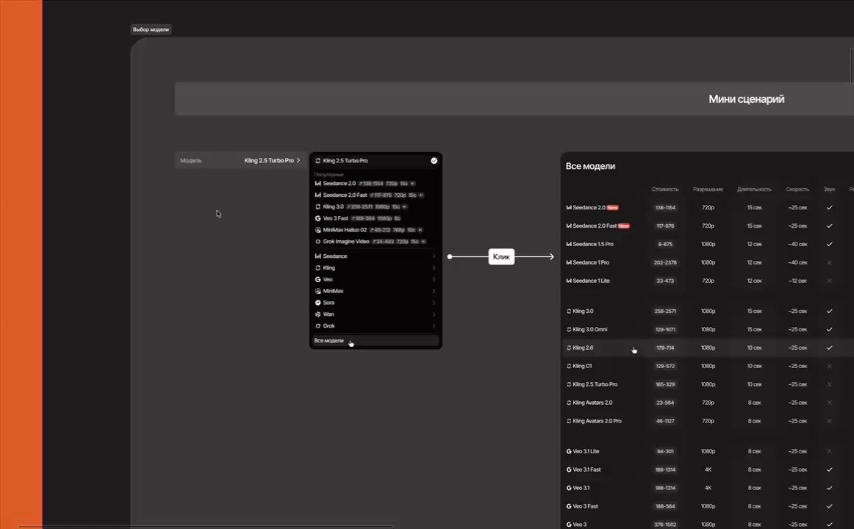Click red New badge next to table's Seedance 2.0 Fast
The image size is (854, 529).
point(624,226)
